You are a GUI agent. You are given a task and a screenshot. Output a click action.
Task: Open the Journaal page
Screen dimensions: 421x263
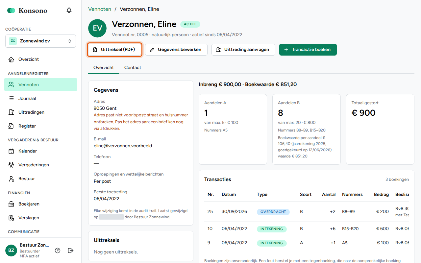[40, 98]
